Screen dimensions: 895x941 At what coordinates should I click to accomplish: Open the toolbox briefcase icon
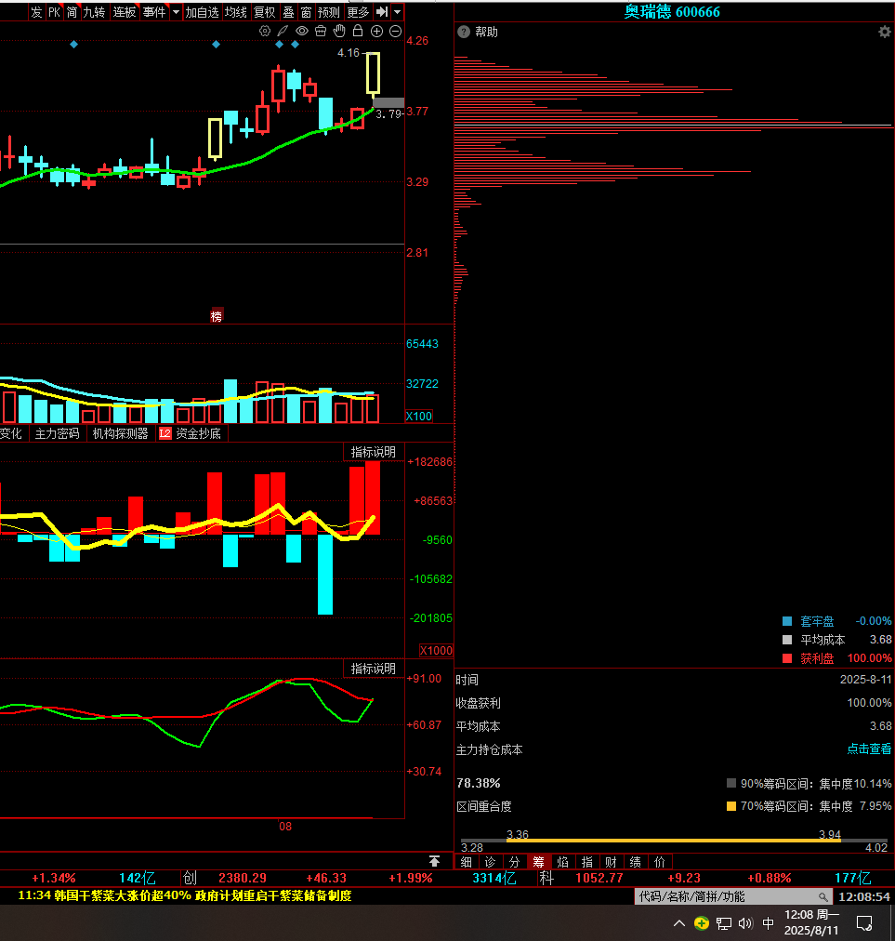coord(321,32)
